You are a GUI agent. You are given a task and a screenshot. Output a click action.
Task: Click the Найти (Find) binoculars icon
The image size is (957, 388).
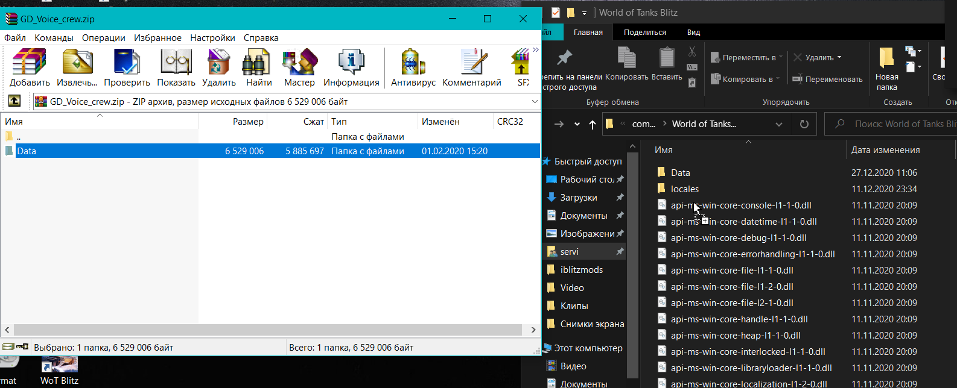(259, 67)
